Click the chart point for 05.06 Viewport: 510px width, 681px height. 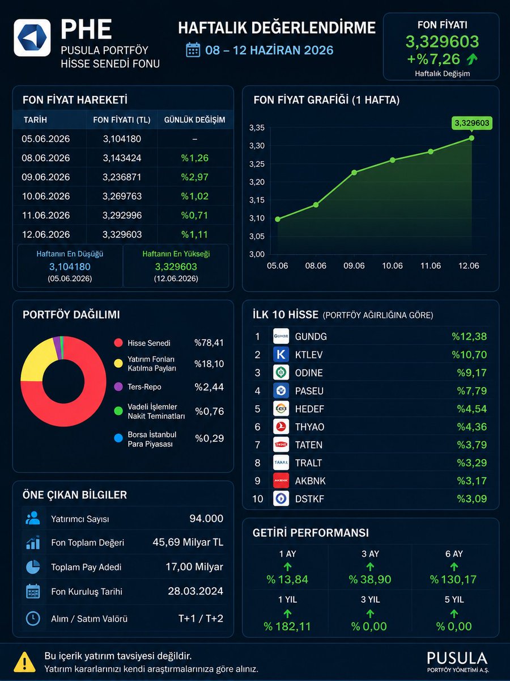click(x=278, y=219)
